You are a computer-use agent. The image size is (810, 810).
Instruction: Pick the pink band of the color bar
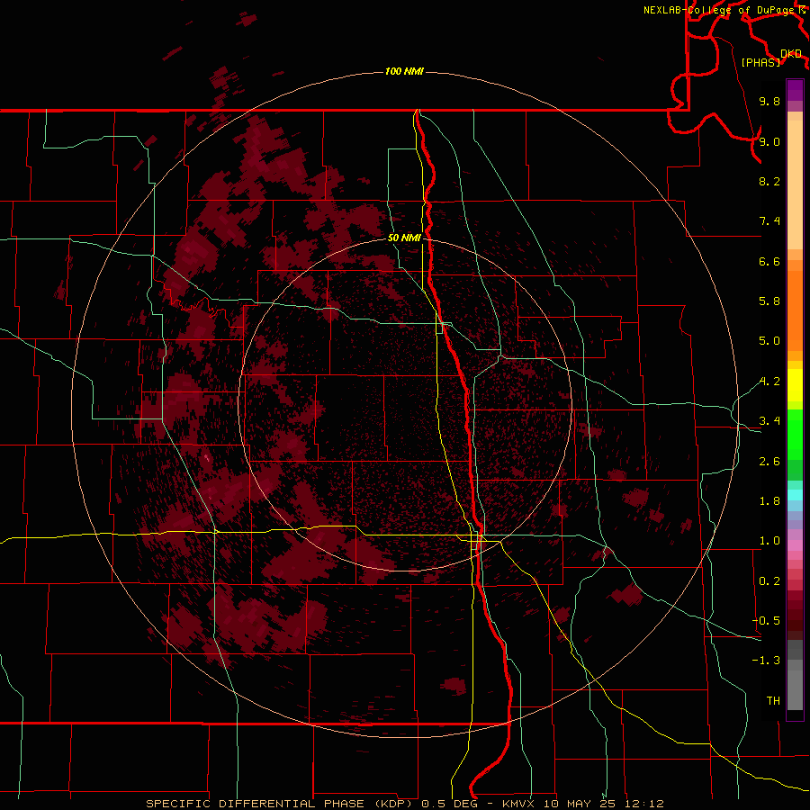(x=795, y=545)
